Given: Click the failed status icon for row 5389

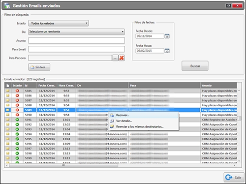Looking at the screenshot, I should point(17,110).
